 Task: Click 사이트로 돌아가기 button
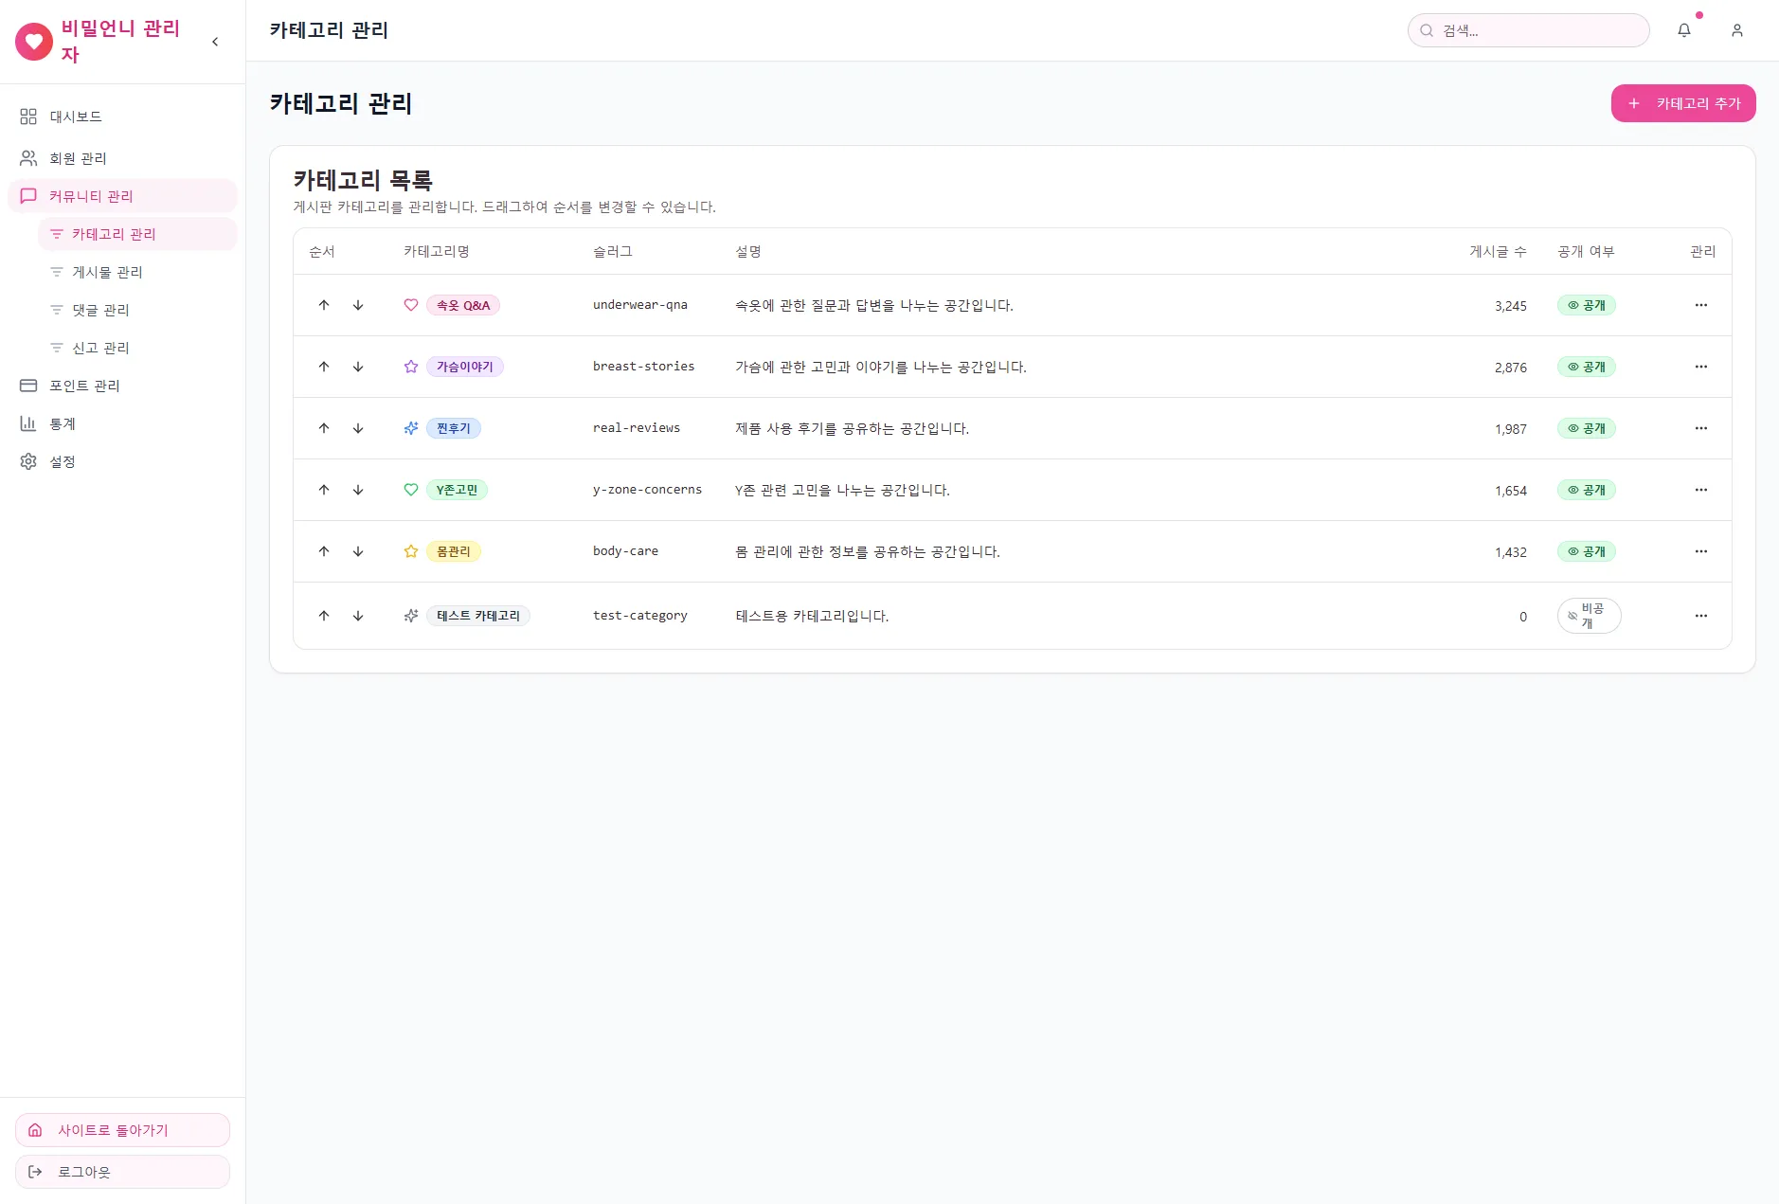[122, 1130]
